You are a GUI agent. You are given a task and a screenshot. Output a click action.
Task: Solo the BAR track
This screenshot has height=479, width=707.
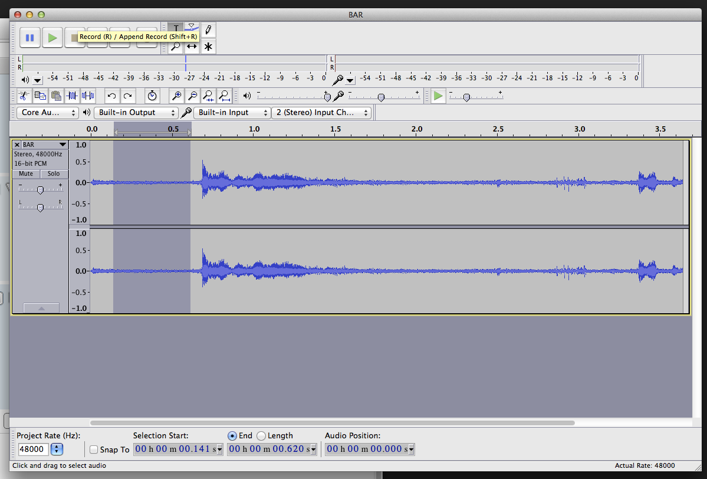pyautogui.click(x=54, y=173)
